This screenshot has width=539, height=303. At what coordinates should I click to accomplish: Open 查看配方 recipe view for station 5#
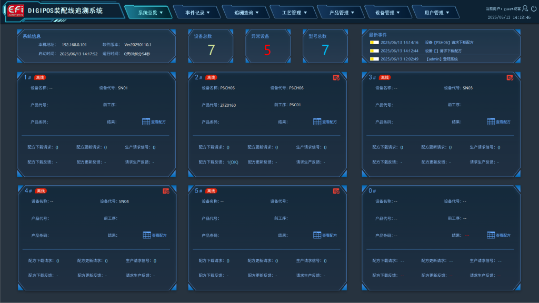[325, 235]
